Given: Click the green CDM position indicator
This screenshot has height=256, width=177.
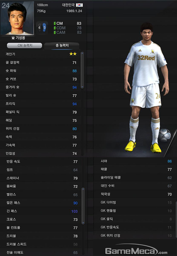Looking at the screenshot, I should 55,28.
